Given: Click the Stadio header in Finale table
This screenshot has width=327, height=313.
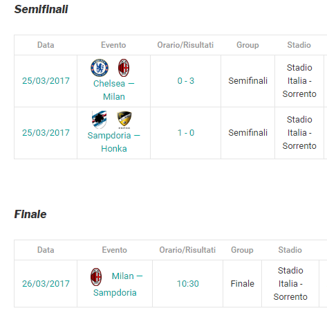Looking at the screenshot, I should point(290,250).
